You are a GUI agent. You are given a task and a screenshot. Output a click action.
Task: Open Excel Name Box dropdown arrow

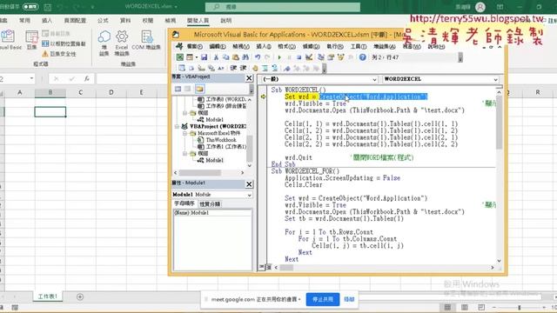[x=31, y=78]
